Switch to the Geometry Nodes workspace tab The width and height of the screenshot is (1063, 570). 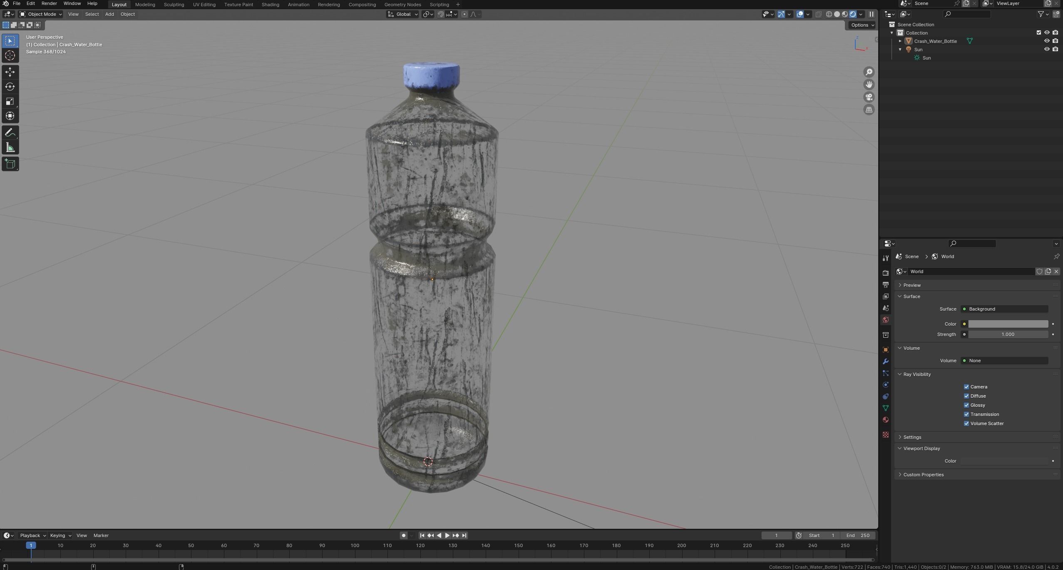click(x=402, y=5)
